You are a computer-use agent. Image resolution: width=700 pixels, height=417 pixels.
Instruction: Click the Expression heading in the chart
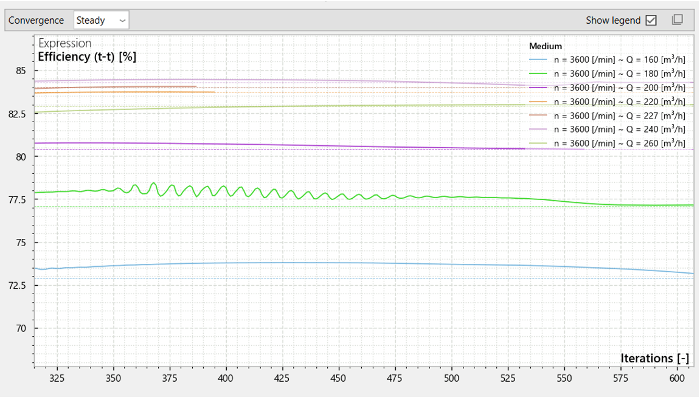click(64, 43)
